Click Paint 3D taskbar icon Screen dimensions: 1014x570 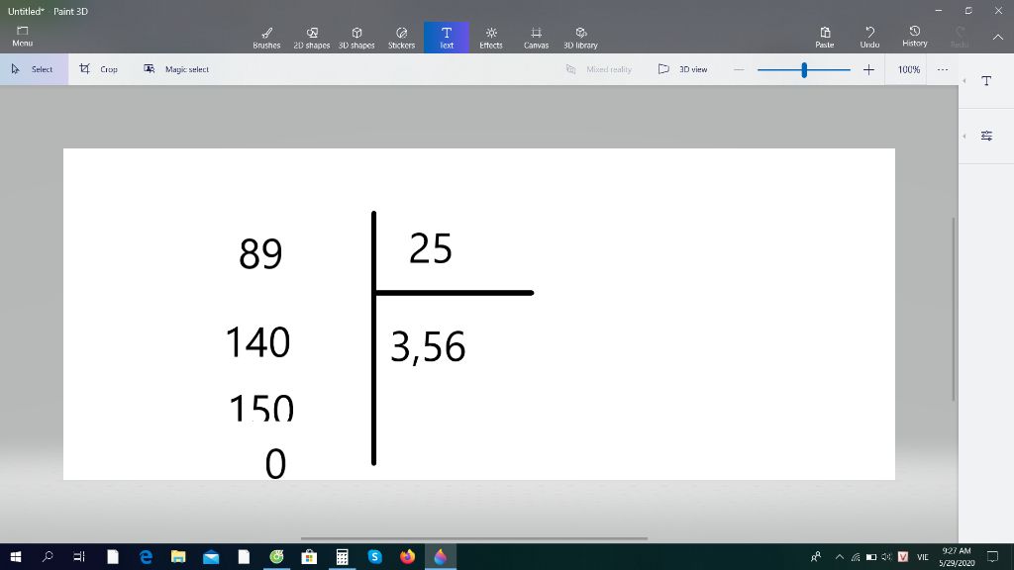click(x=441, y=556)
